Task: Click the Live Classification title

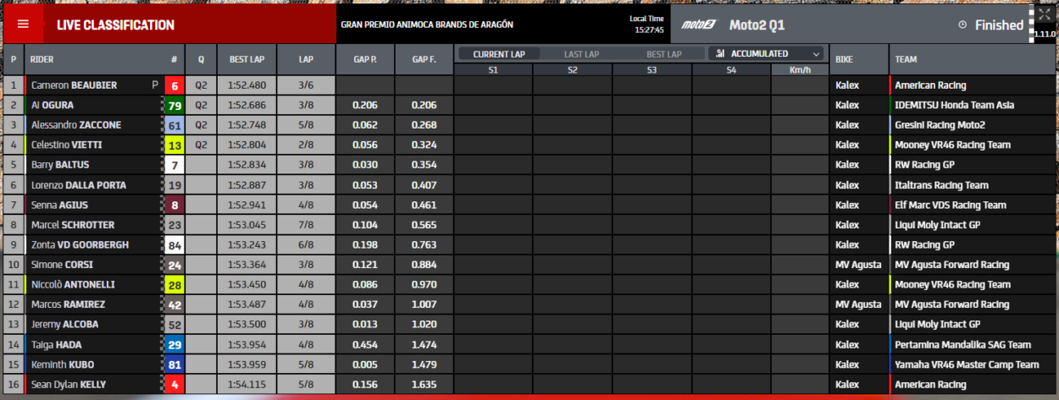Action: (x=115, y=25)
